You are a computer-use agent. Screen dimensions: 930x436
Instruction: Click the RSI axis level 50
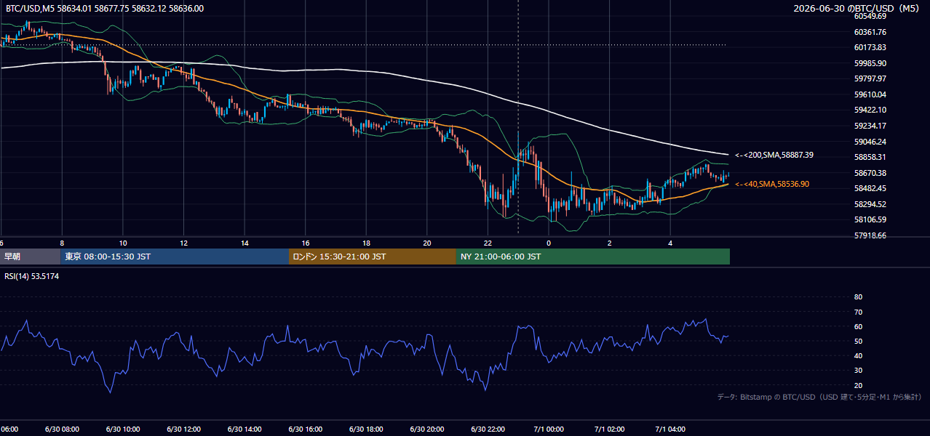pos(858,341)
